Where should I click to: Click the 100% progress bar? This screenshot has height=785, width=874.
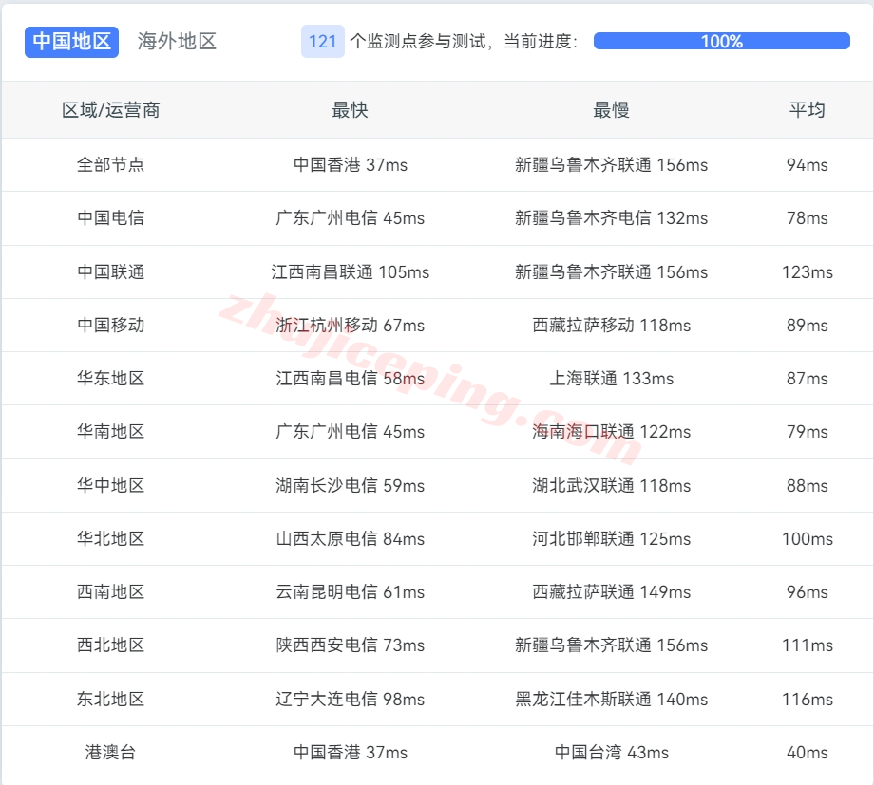coord(722,41)
